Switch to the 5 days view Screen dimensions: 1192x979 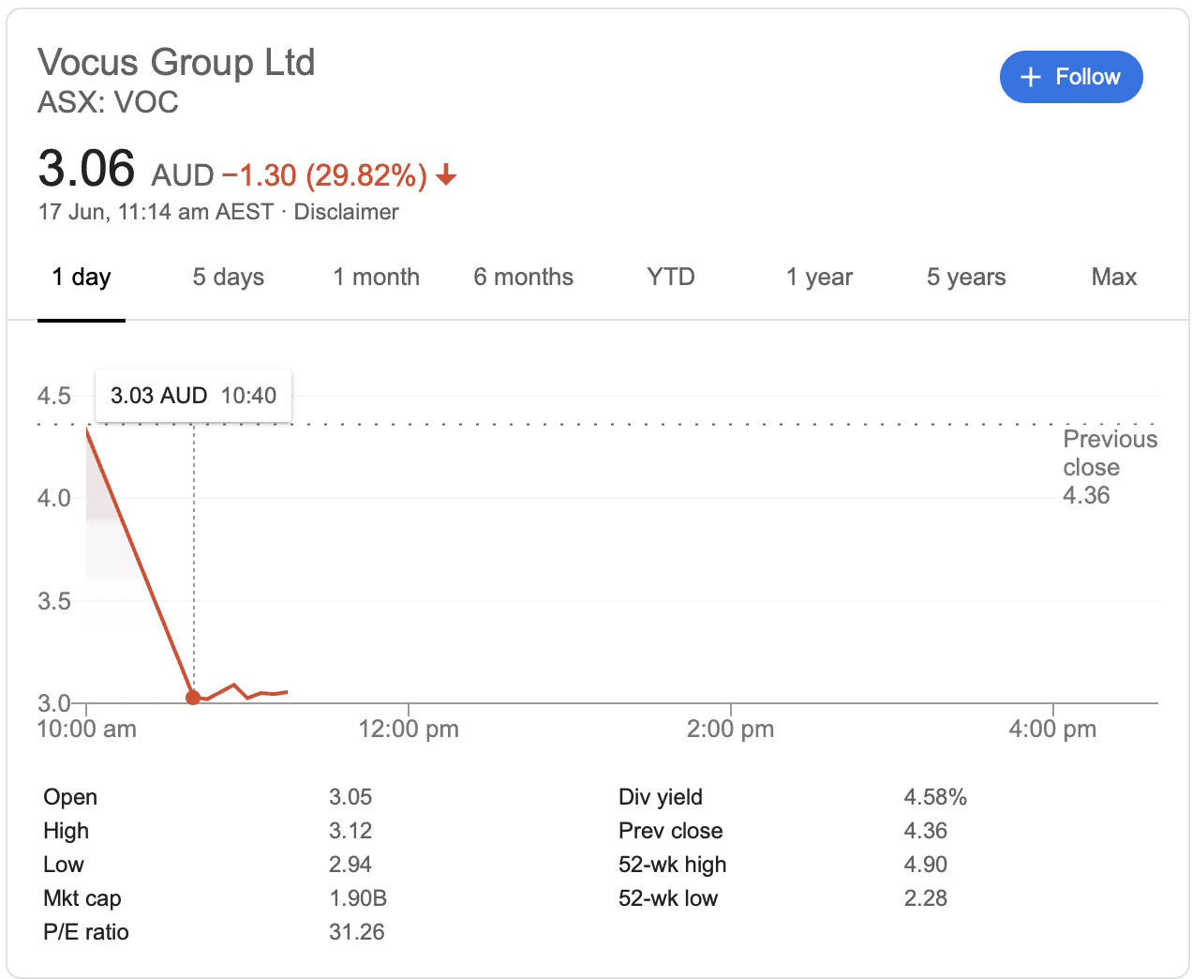coord(228,277)
